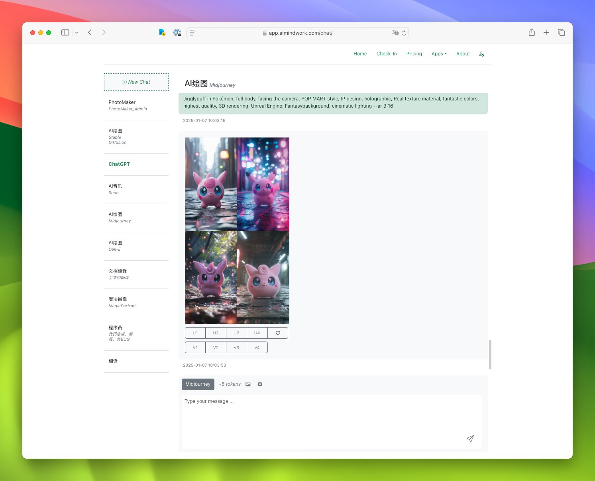
Task: Open the Home nav link
Action: pyautogui.click(x=360, y=54)
